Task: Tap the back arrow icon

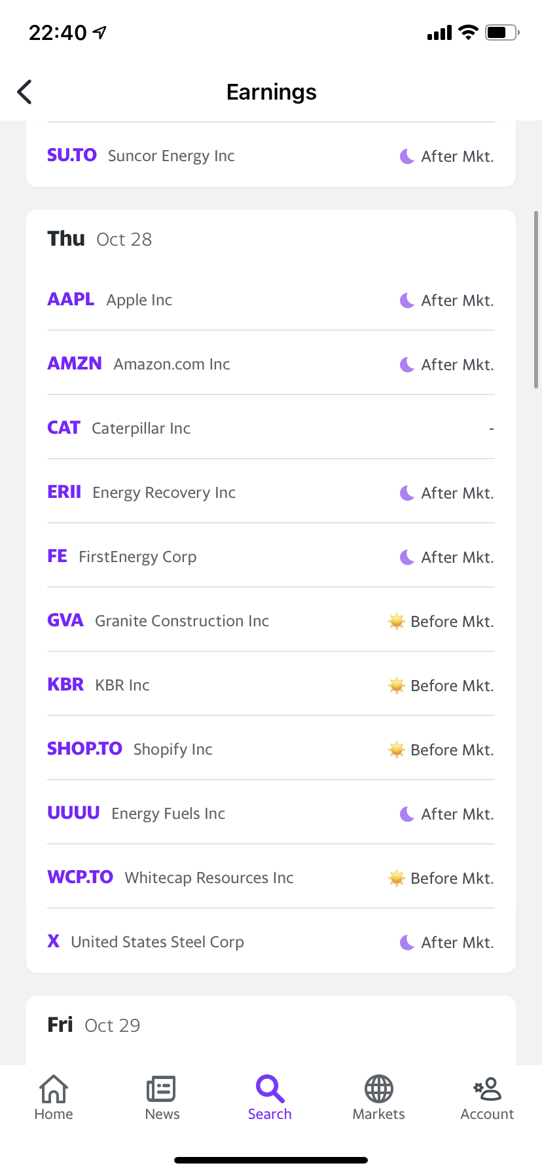Action: pyautogui.click(x=25, y=92)
